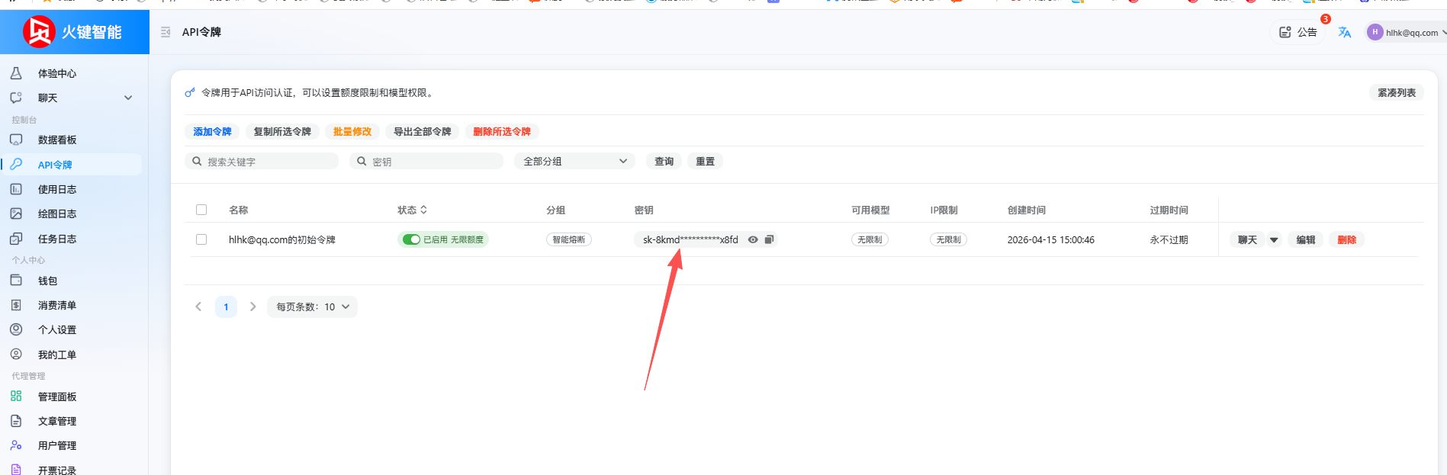Screen dimensions: 1447x475
Task: Click the red 删除 button in the row
Action: click(x=1346, y=239)
